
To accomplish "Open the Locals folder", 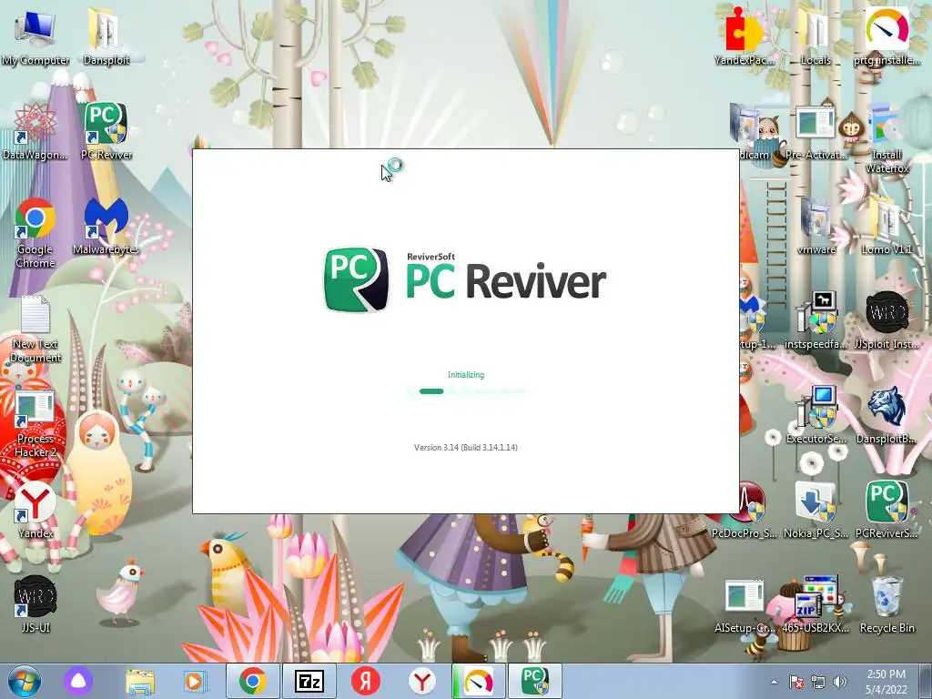I will [815, 37].
